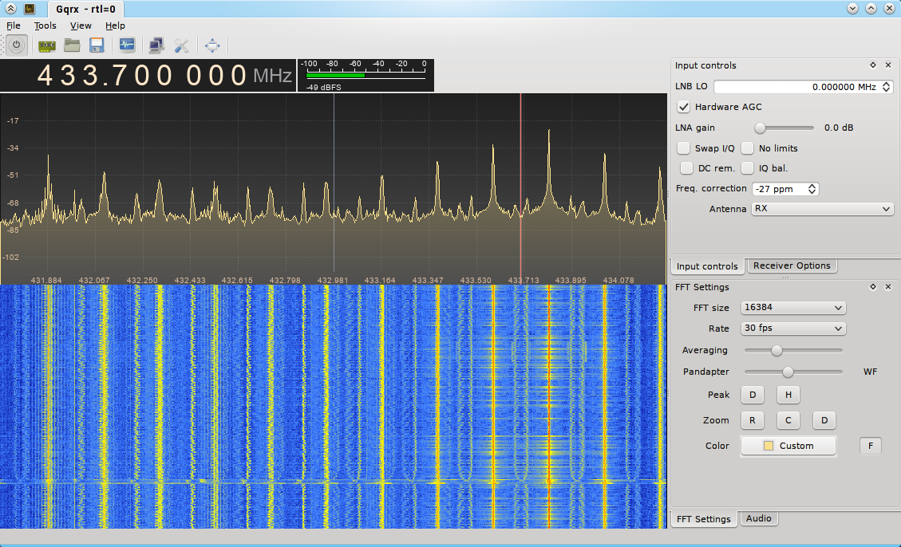Click the Custom color swatch
Screen dimensions: 901x547
pos(788,446)
